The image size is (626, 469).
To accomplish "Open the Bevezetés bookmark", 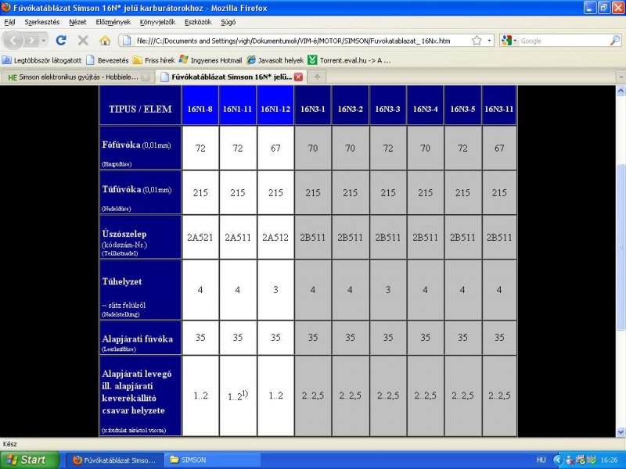I will (x=108, y=60).
